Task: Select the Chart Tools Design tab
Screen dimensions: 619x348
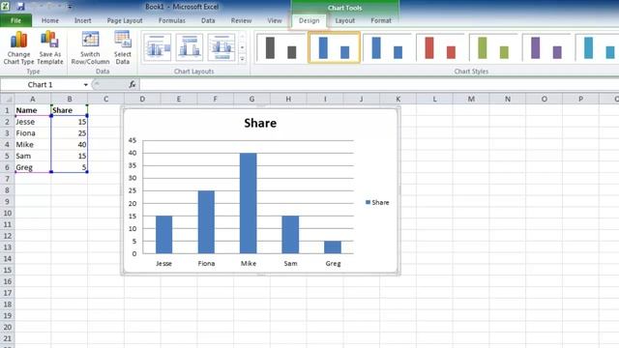Action: click(x=309, y=20)
